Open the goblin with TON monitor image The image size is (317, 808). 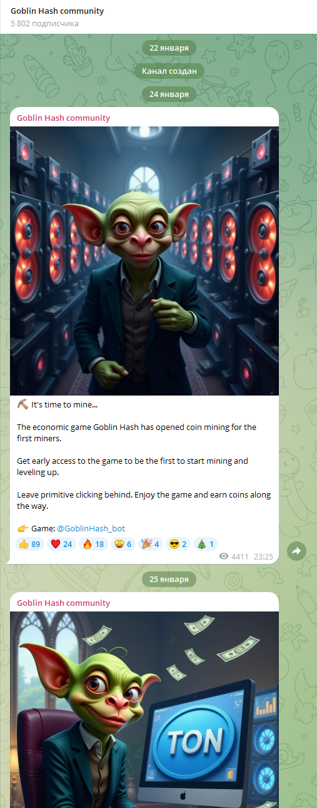point(144,710)
